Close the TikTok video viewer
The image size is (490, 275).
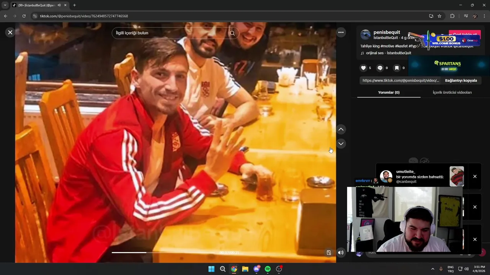pos(10,32)
